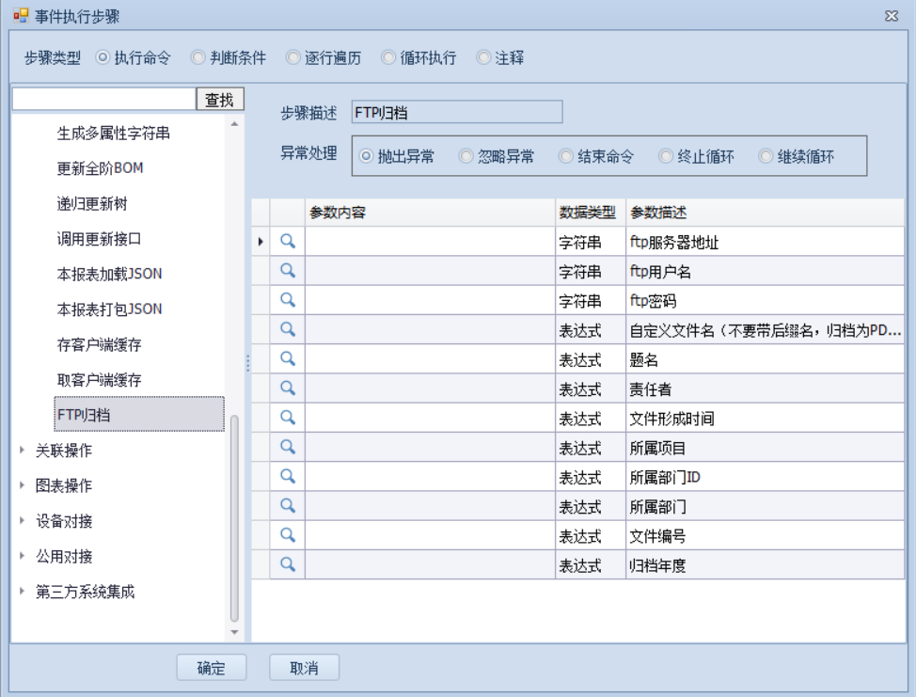The width and height of the screenshot is (916, 697).
Task: Click search icon beside 所属项目 parameter
Action: (288, 447)
